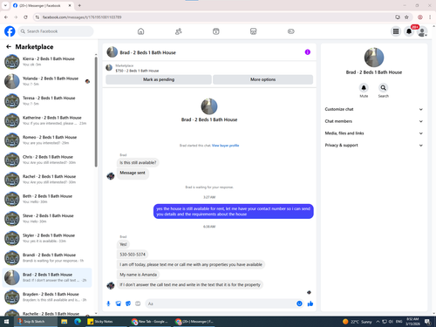Click the back arrow beside Marketplace

[9, 46]
